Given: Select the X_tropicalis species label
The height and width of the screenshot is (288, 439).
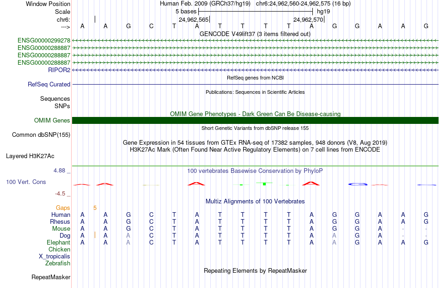Looking at the screenshot, I should click(x=55, y=257).
